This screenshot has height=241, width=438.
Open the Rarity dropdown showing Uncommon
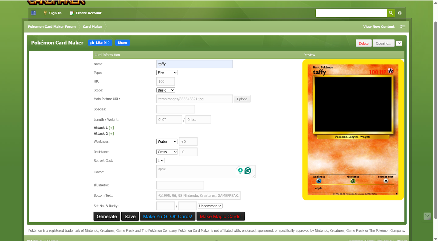(210, 206)
